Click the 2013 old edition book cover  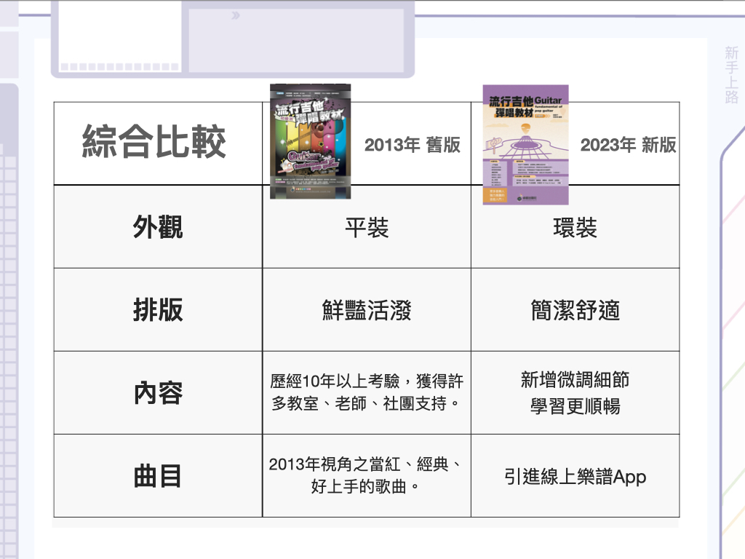coord(310,141)
